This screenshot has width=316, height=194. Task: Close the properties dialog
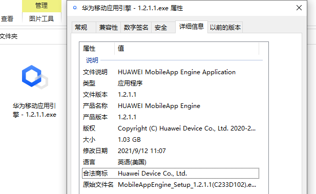299,8
